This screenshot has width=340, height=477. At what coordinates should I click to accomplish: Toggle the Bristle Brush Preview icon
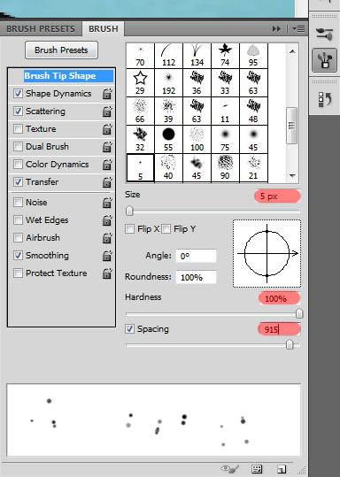230,469
